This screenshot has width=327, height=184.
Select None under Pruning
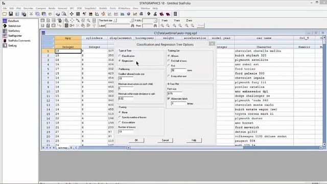tap(123, 112)
